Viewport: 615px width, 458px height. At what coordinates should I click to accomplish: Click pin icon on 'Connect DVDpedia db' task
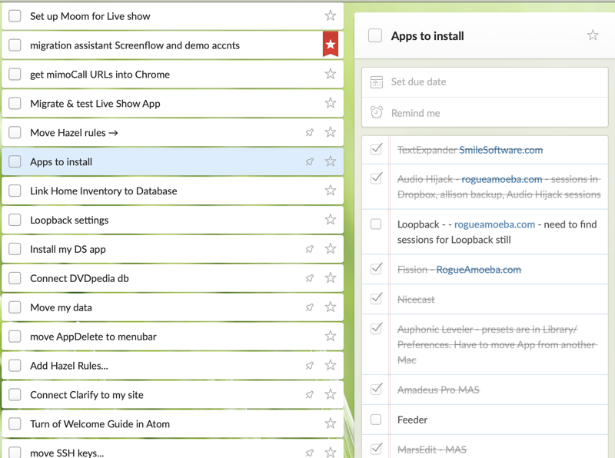[310, 278]
